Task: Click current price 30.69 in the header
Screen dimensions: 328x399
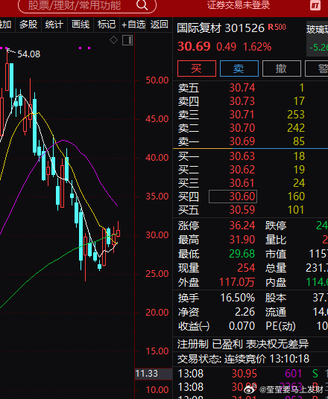Action: (194, 47)
